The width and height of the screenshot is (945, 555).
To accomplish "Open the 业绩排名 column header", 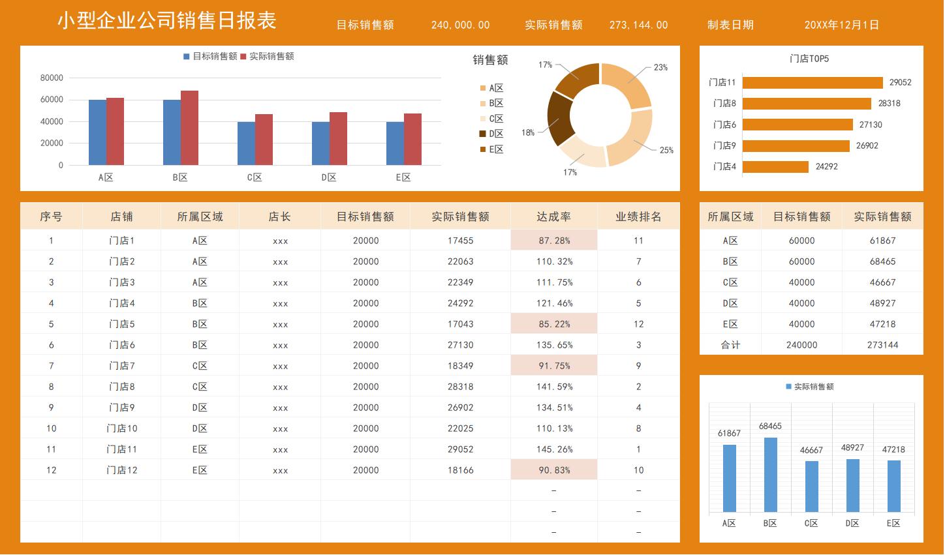I will [638, 216].
